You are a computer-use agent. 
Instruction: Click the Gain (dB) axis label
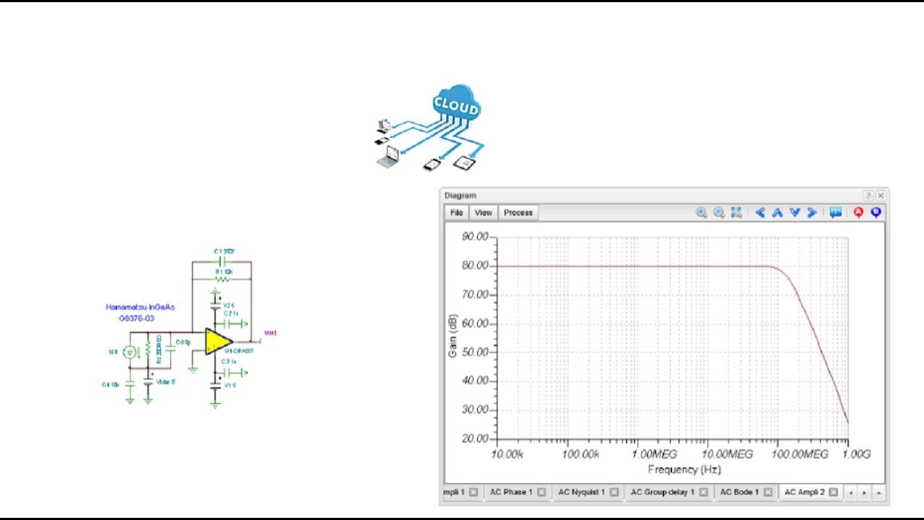coord(453,335)
